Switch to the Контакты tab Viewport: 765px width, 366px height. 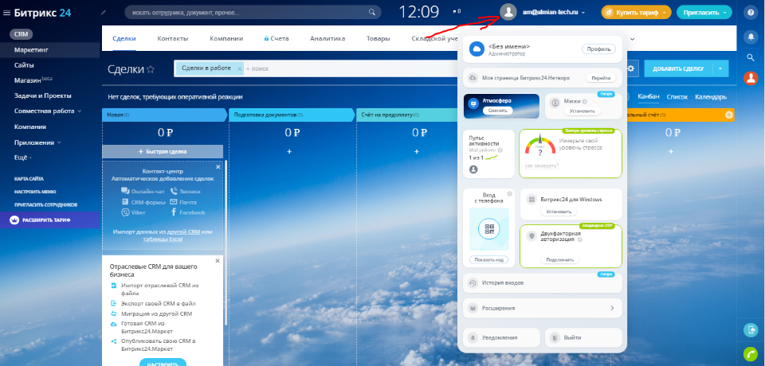point(173,38)
